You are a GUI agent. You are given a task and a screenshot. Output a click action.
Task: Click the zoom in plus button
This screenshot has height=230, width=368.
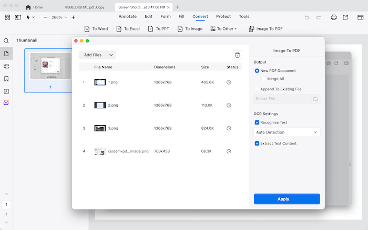[x=73, y=17]
